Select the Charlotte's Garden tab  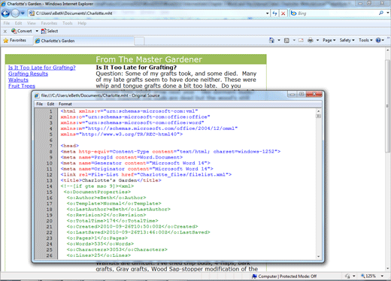pos(84,41)
